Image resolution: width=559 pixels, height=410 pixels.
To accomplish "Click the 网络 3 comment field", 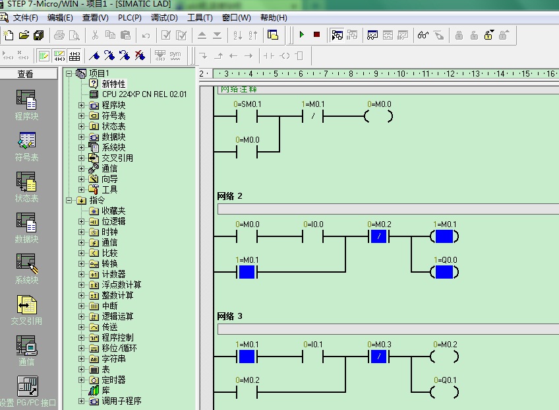I will point(388,329).
